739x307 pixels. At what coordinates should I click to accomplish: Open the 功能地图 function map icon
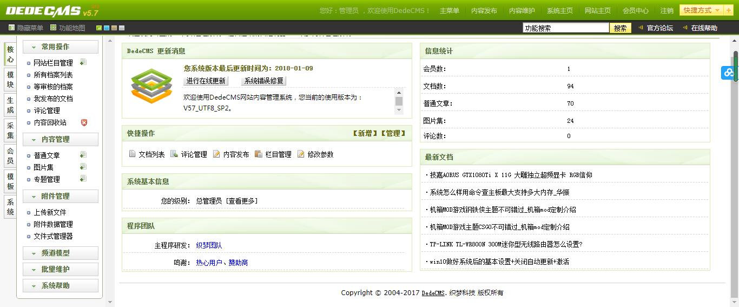53,28
